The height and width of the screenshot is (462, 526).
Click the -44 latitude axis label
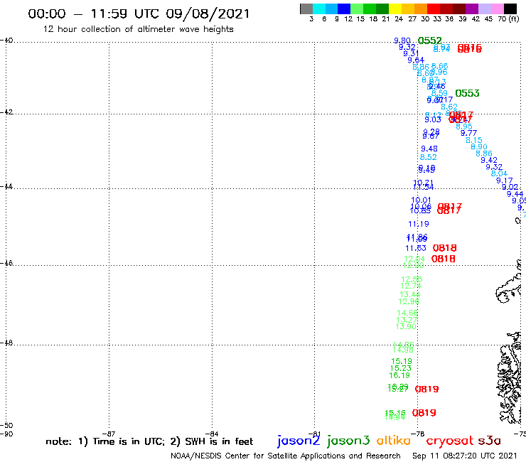pyautogui.click(x=6, y=186)
